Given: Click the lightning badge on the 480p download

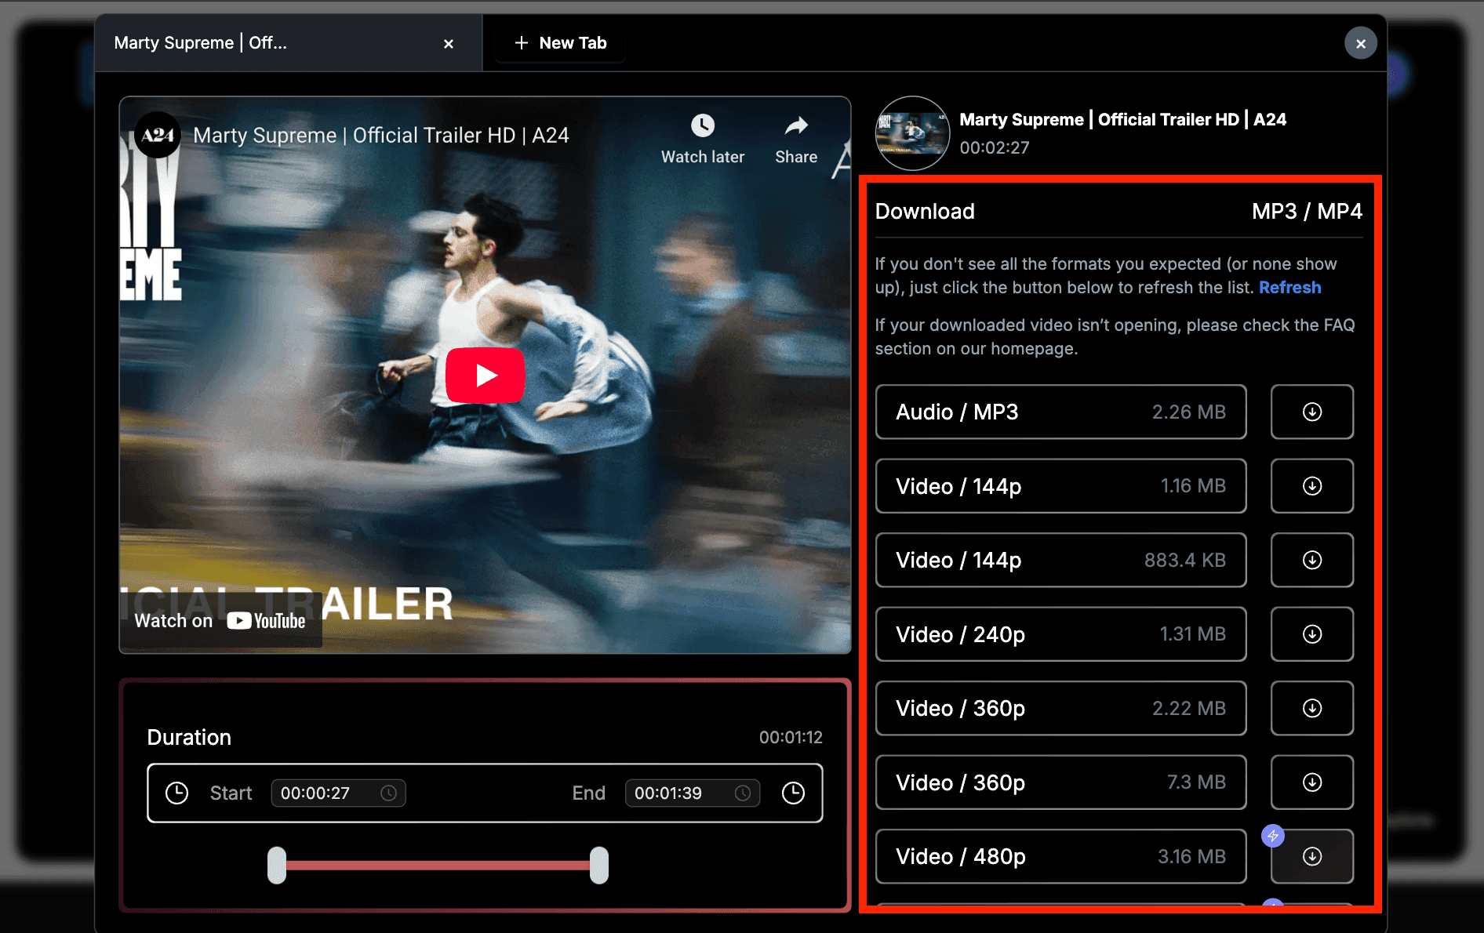Looking at the screenshot, I should [x=1272, y=836].
